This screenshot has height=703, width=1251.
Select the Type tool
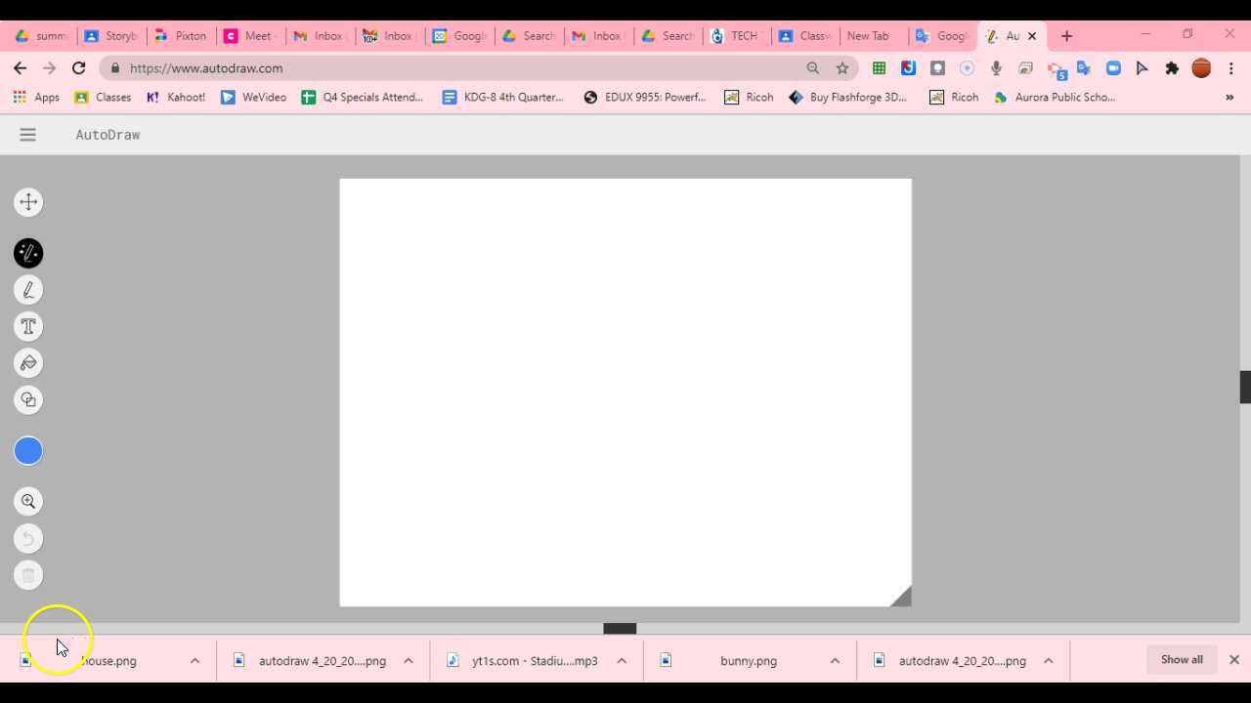[27, 325]
